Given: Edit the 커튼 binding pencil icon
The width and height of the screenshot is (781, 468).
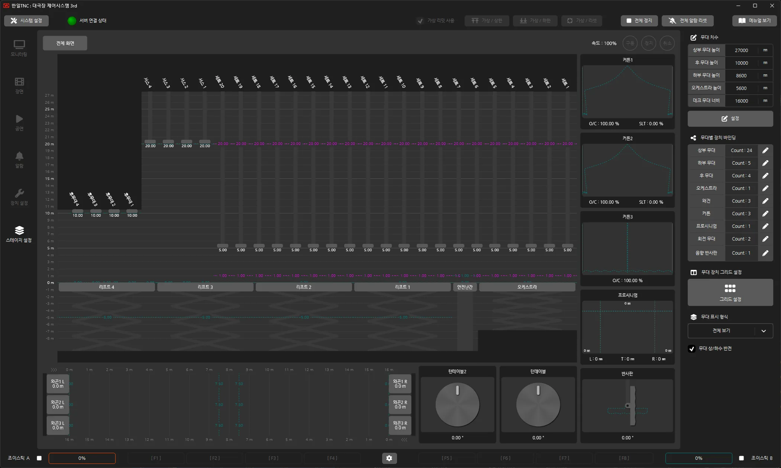Looking at the screenshot, I should (x=765, y=214).
